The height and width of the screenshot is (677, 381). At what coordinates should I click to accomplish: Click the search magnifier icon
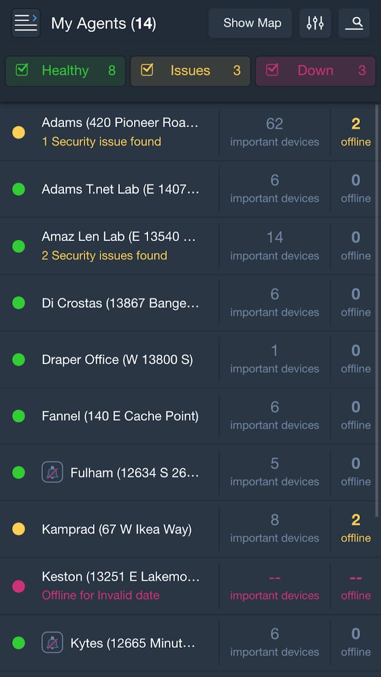tap(354, 23)
